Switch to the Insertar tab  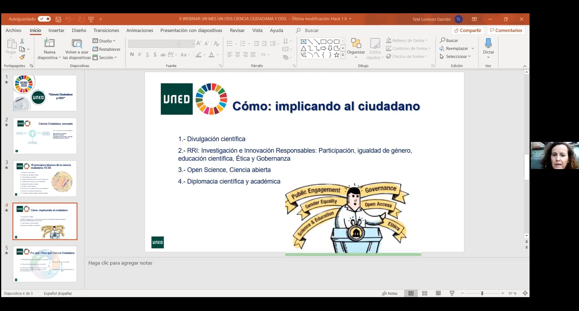click(56, 30)
